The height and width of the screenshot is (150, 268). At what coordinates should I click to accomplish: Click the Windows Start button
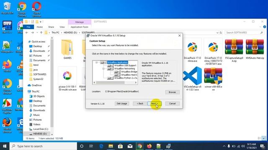click(x=5, y=146)
